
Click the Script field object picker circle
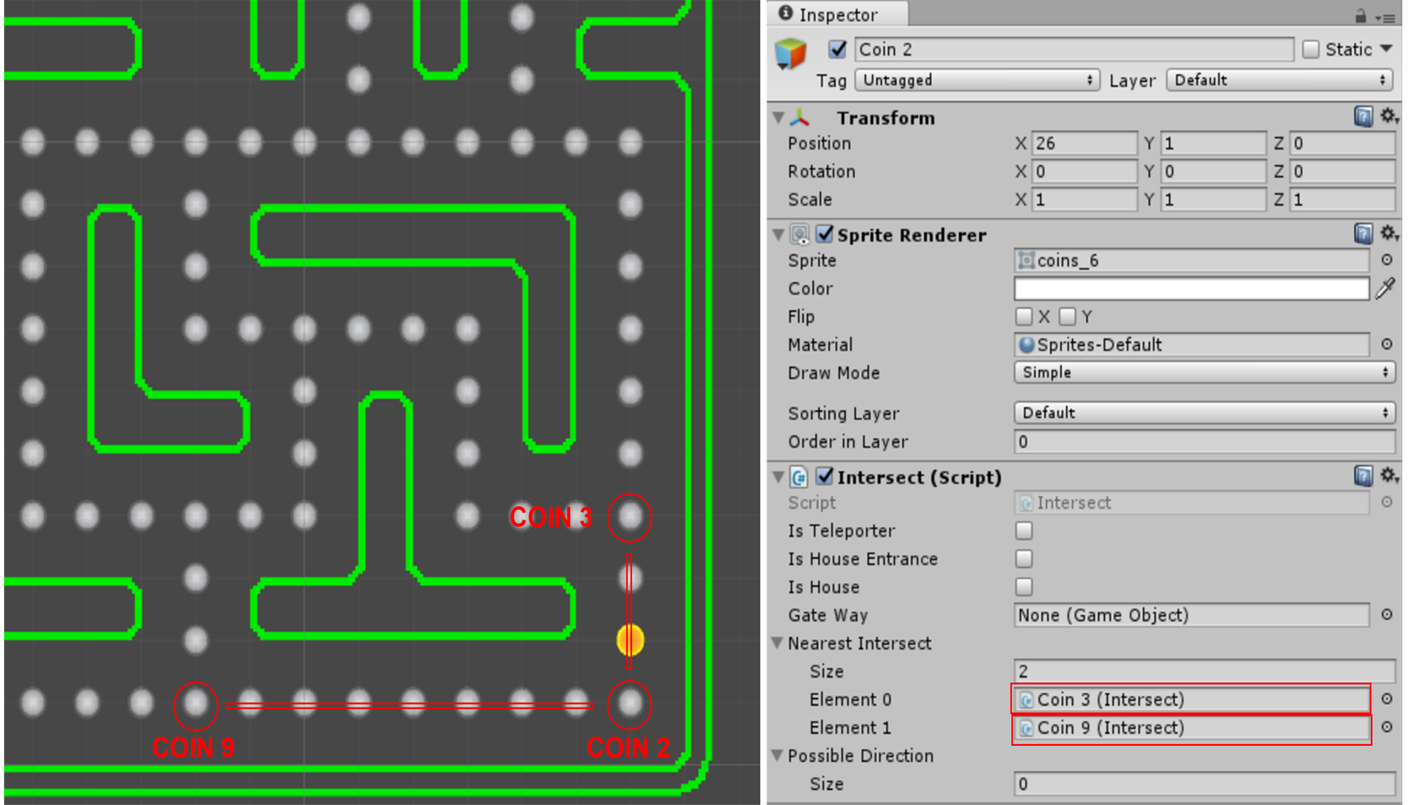1387,502
